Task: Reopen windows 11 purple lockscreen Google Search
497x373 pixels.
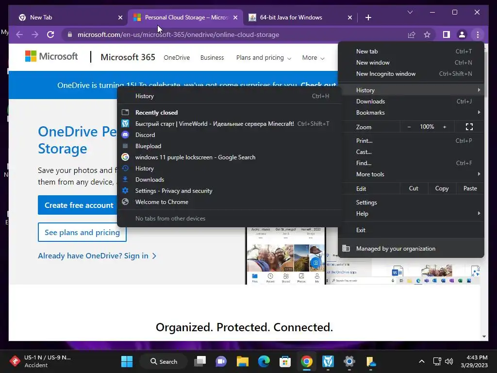Action: (229, 157)
